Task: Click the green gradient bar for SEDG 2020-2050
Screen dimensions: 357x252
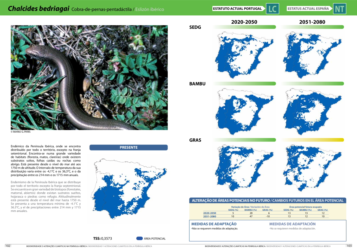Action: click(245, 27)
